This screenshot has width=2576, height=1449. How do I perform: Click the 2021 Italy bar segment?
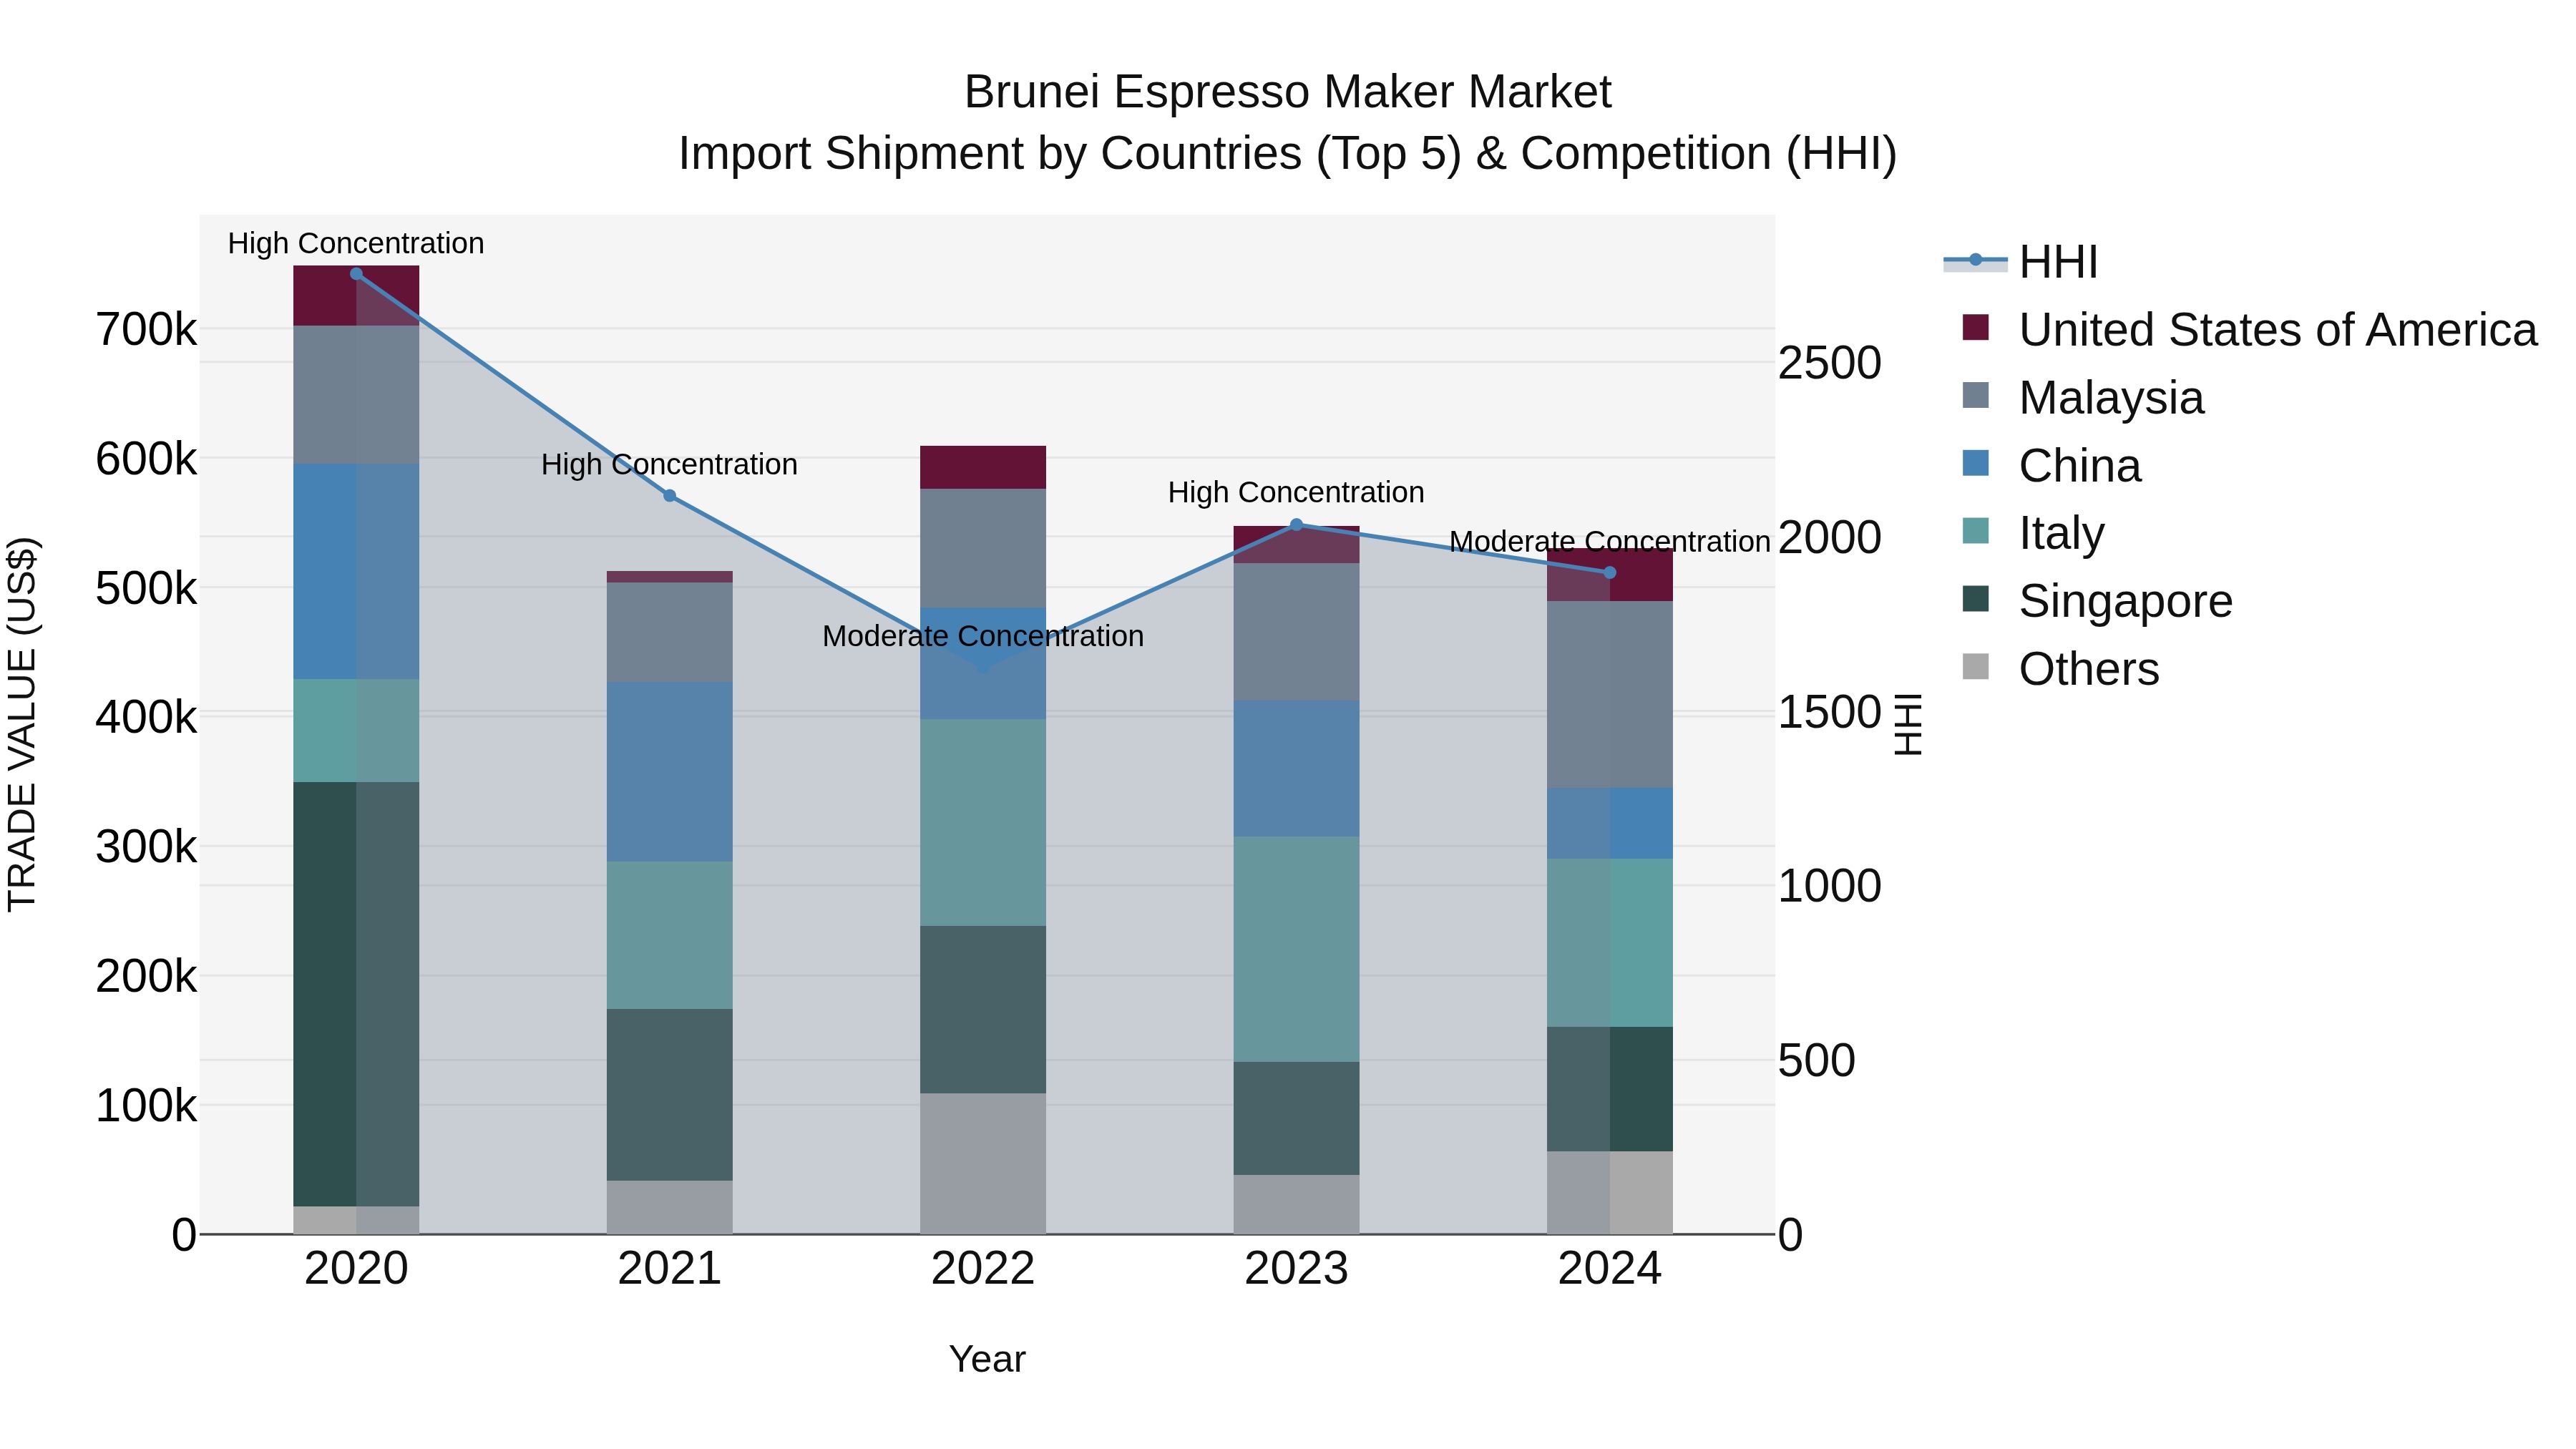(670, 935)
